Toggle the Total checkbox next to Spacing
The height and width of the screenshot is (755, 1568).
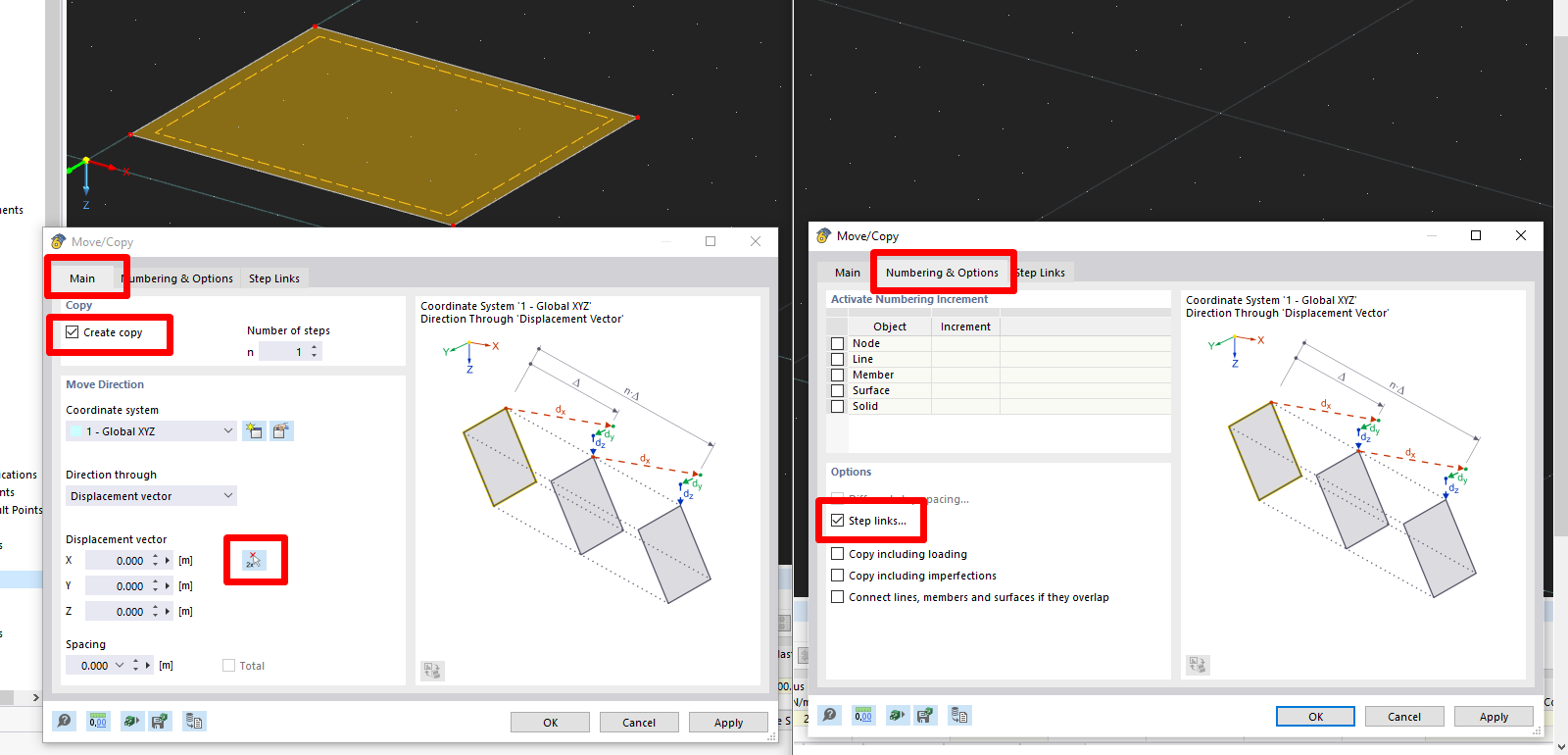(x=228, y=666)
